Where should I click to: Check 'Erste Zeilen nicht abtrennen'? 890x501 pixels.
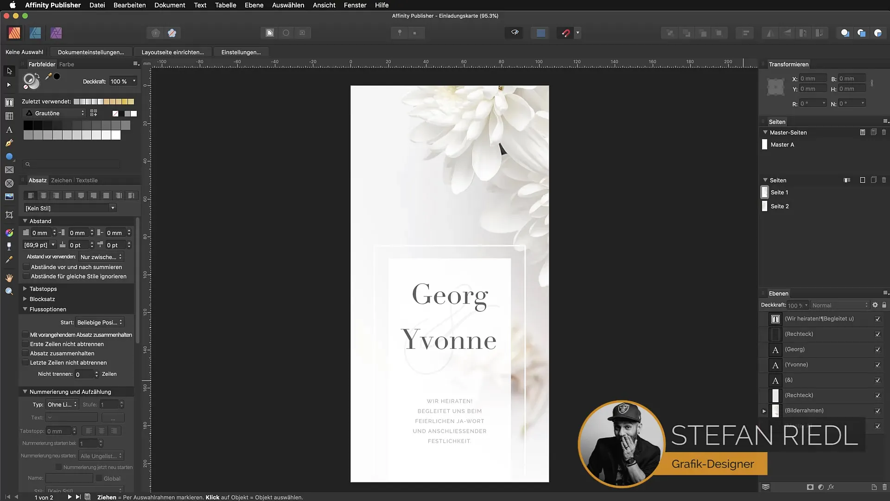click(25, 344)
